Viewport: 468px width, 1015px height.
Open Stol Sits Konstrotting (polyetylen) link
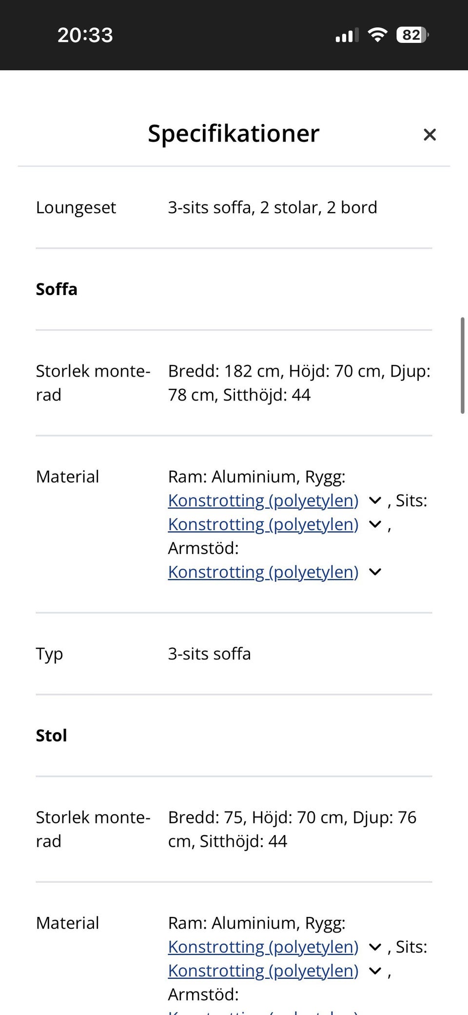(x=263, y=971)
